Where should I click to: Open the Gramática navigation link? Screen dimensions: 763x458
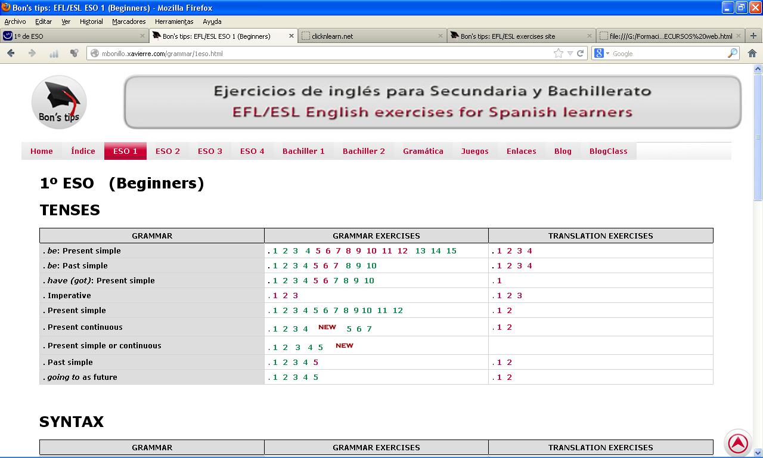(423, 151)
